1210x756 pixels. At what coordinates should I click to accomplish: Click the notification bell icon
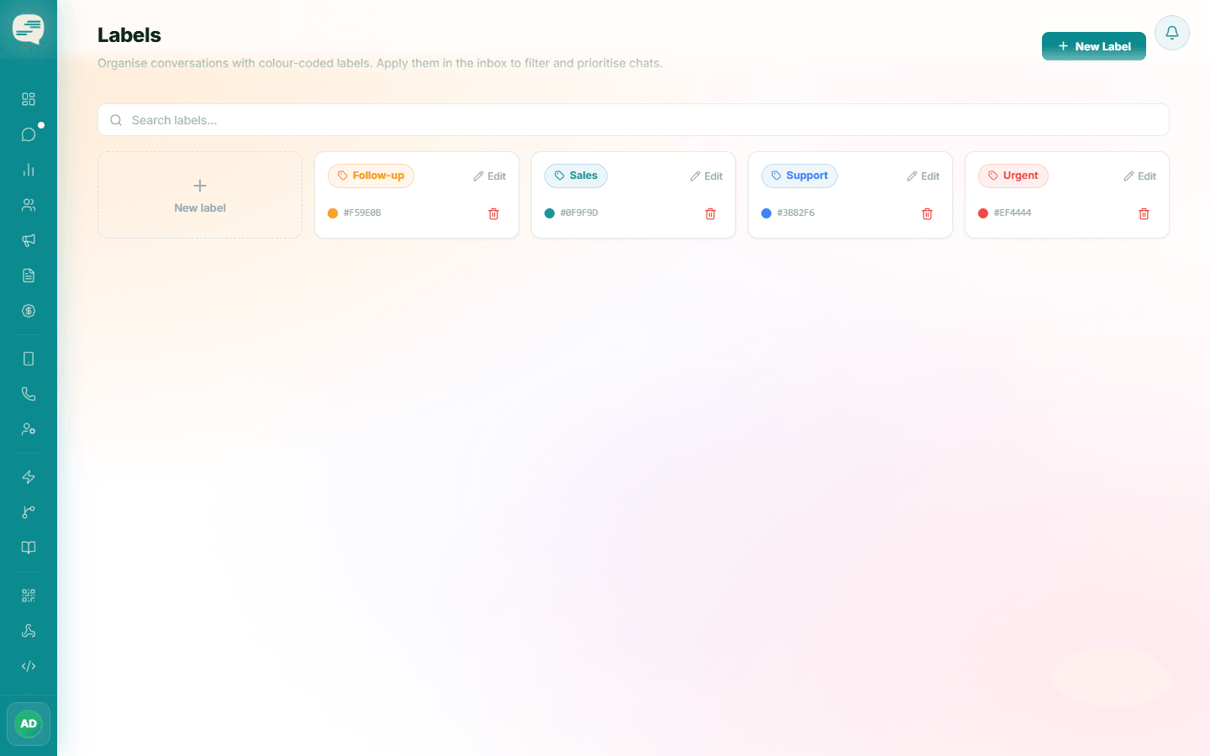pyautogui.click(x=1172, y=33)
